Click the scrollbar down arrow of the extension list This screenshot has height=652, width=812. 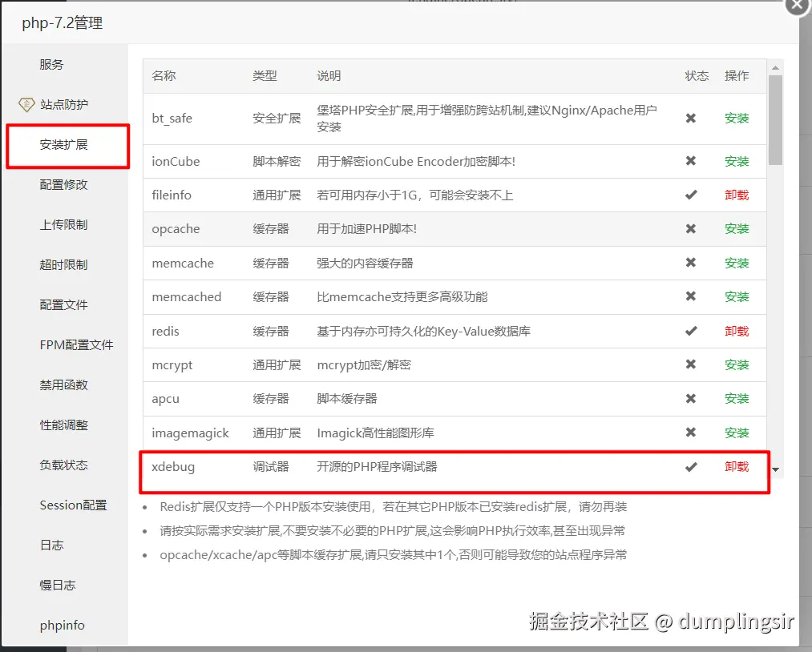click(775, 469)
